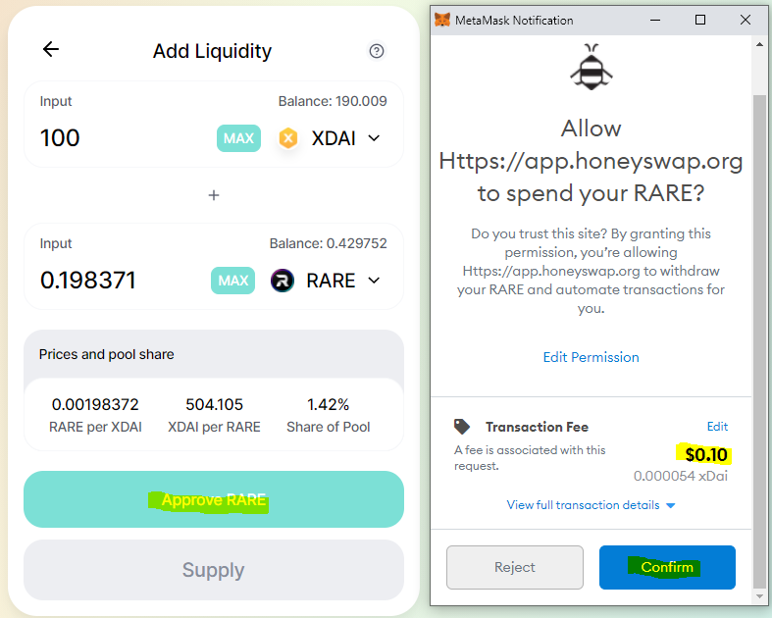The image size is (772, 618).
Task: Click the back arrow in Add Liquidity
Action: pos(51,50)
